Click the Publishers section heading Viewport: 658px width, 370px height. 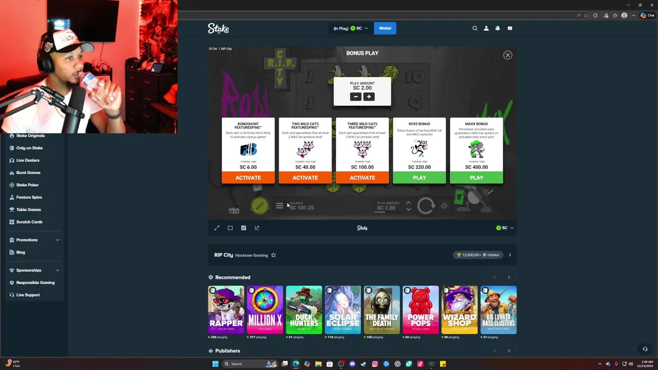[x=228, y=351]
